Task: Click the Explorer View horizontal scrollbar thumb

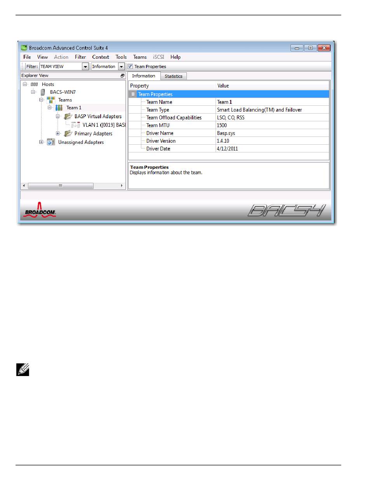Action: pyautogui.click(x=60, y=186)
